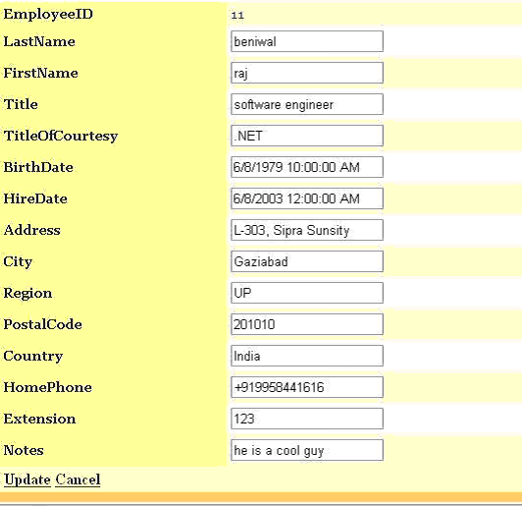The width and height of the screenshot is (522, 506).
Task: Focus the LastName field containing beniwal
Action: (307, 41)
